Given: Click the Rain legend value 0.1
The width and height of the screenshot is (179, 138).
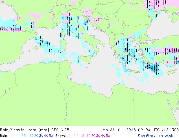Looking at the screenshot, I should (12, 136).
